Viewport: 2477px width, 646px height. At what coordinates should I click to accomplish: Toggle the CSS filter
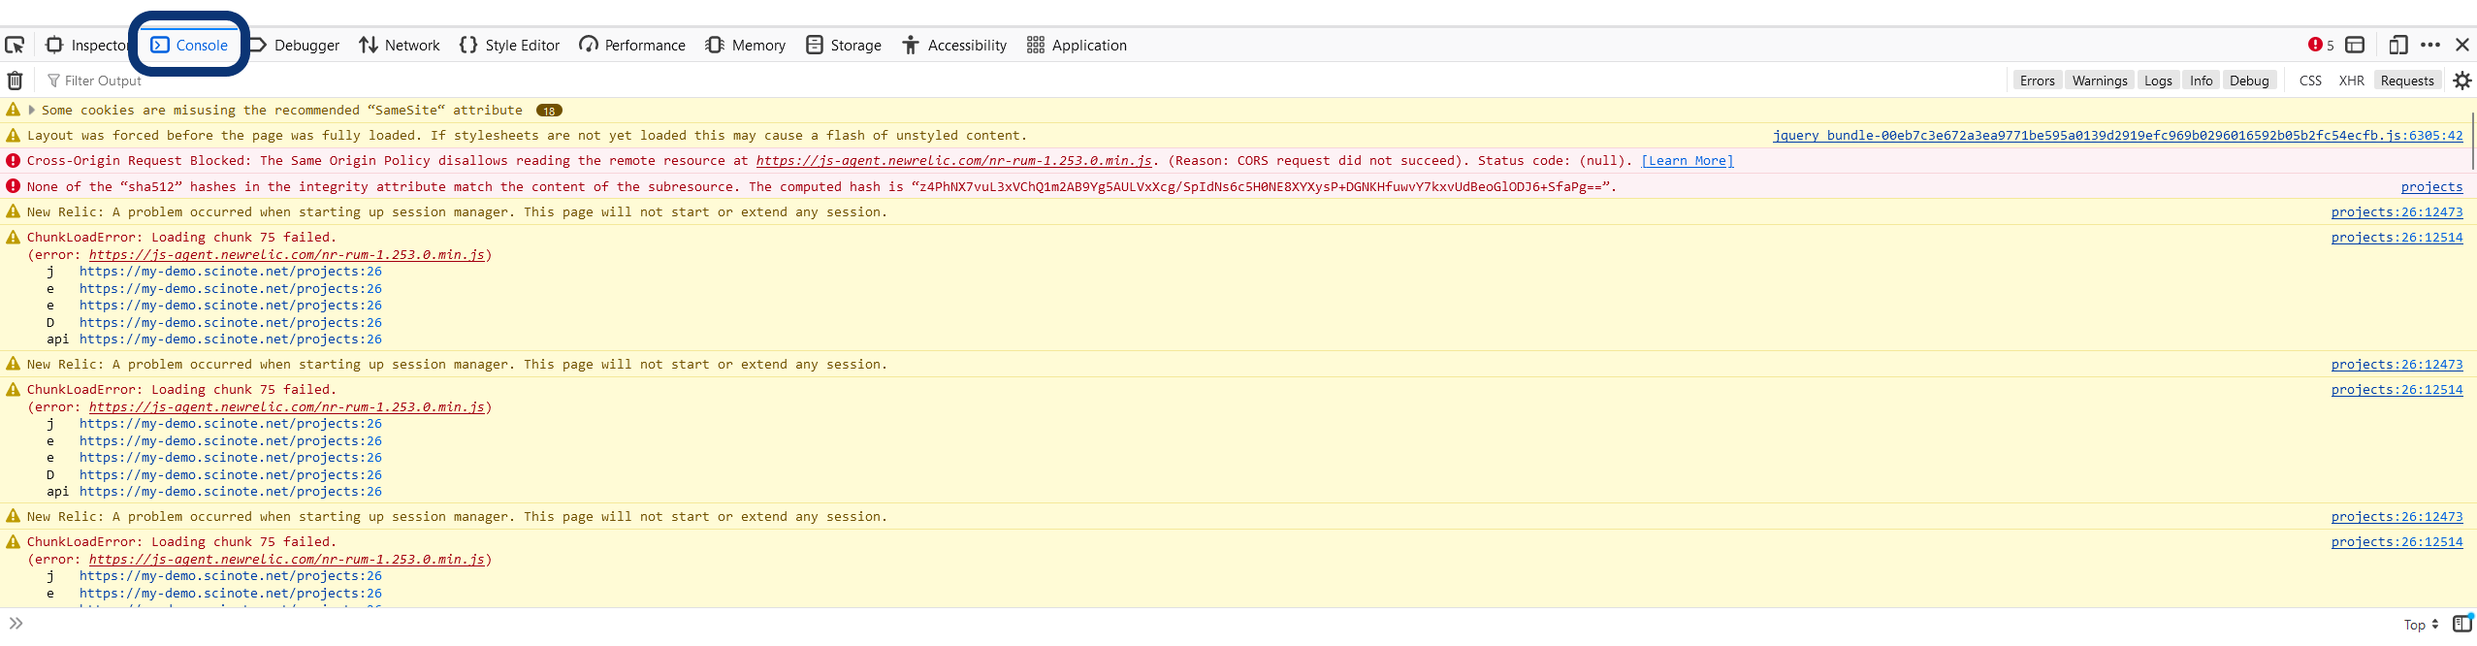point(2310,81)
